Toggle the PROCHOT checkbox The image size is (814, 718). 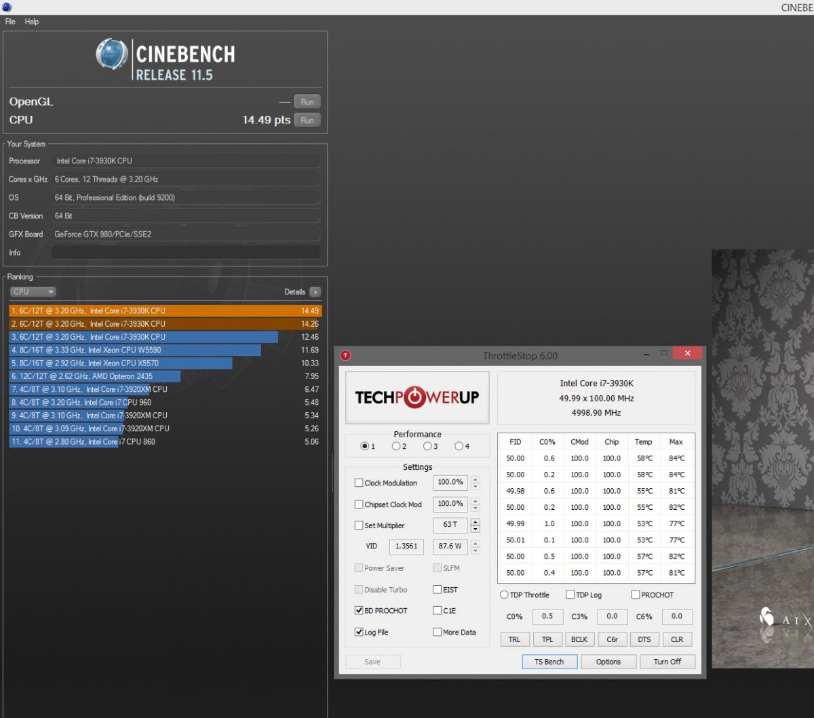pos(636,595)
